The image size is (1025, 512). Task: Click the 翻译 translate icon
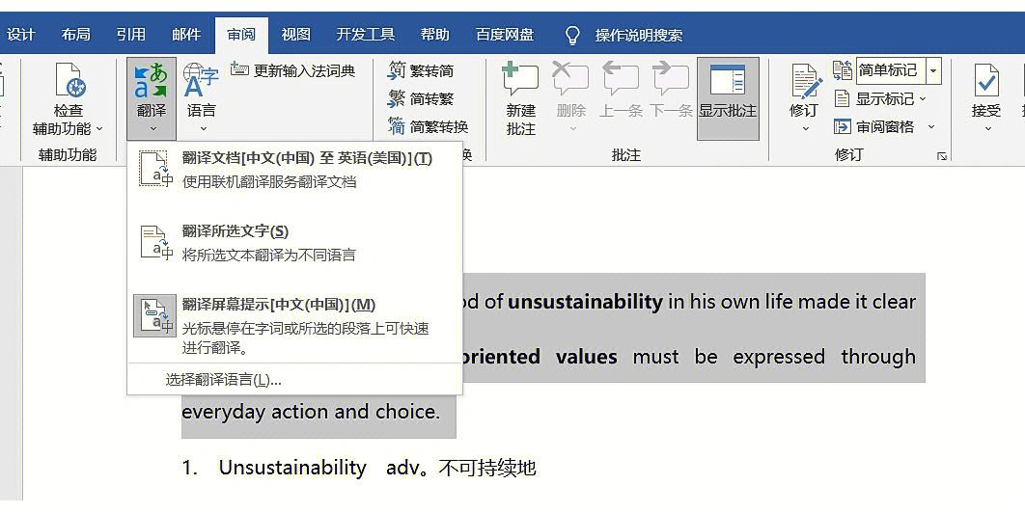[152, 80]
